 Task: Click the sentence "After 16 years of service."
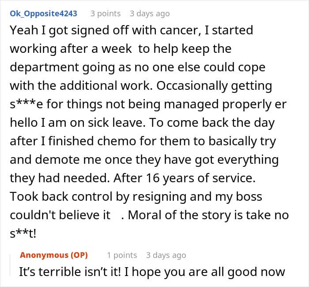tap(185, 178)
